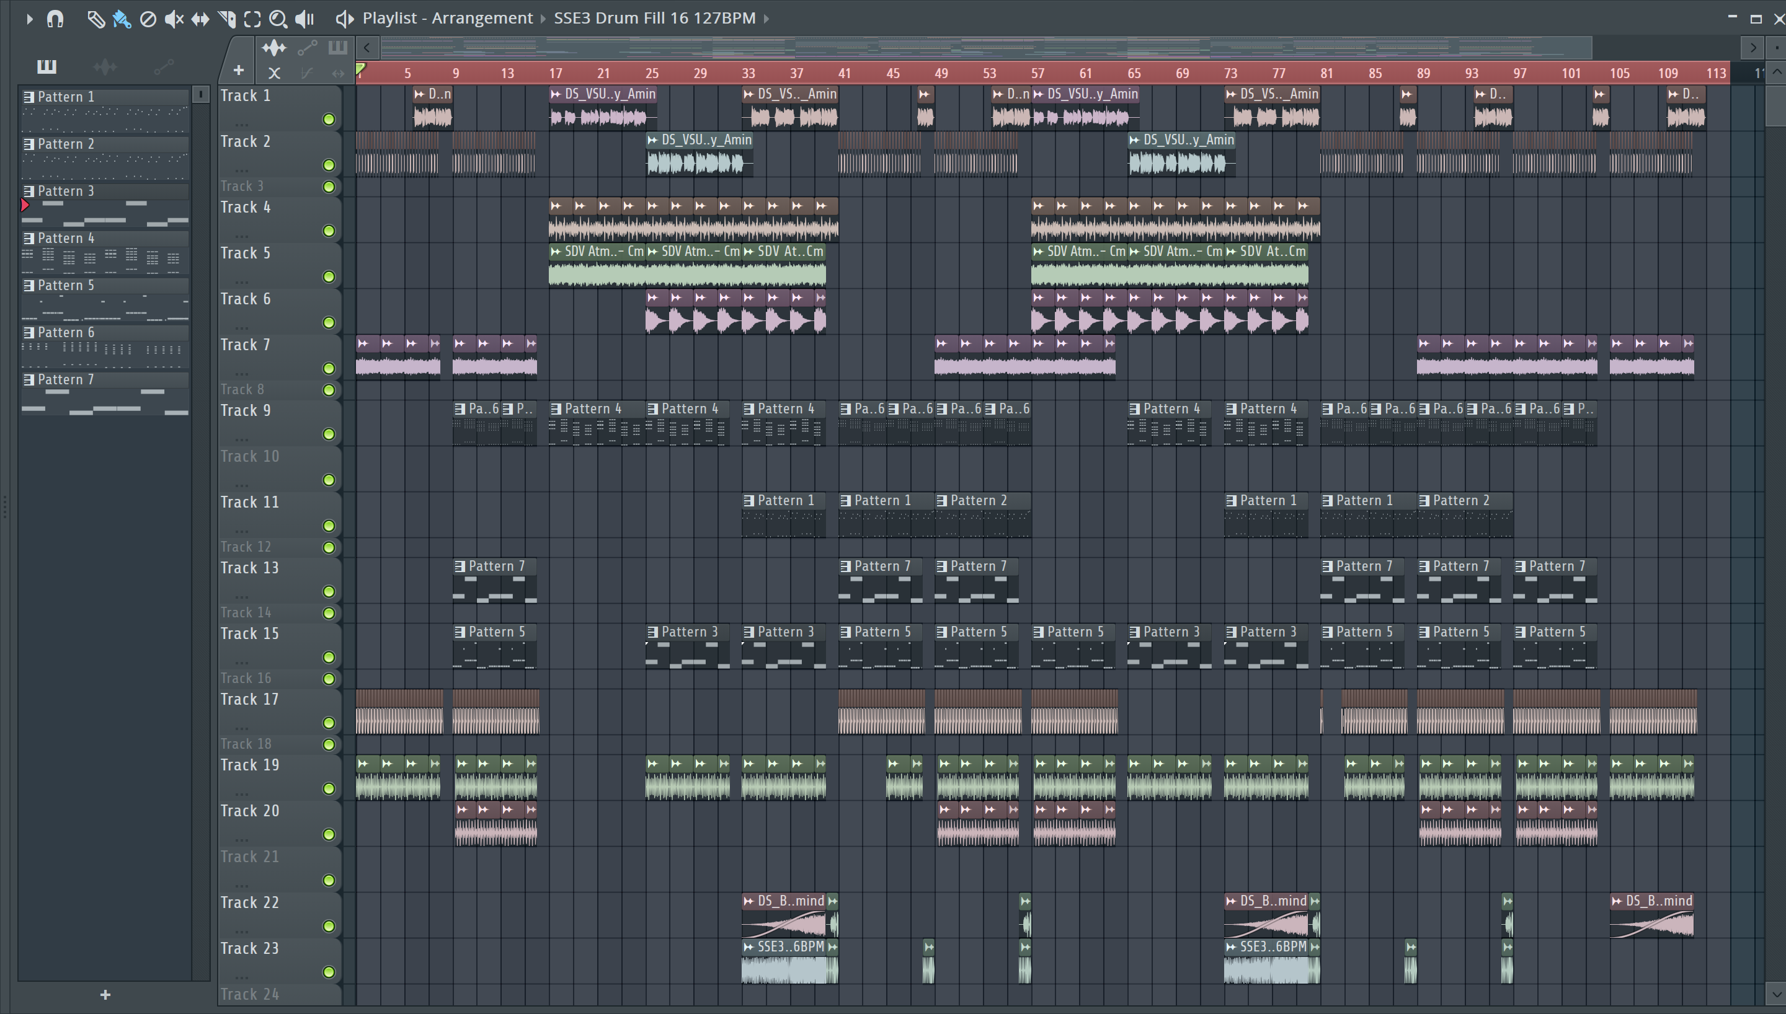Select Pattern 2 in the picker
The height and width of the screenshot is (1014, 1786).
click(105, 158)
